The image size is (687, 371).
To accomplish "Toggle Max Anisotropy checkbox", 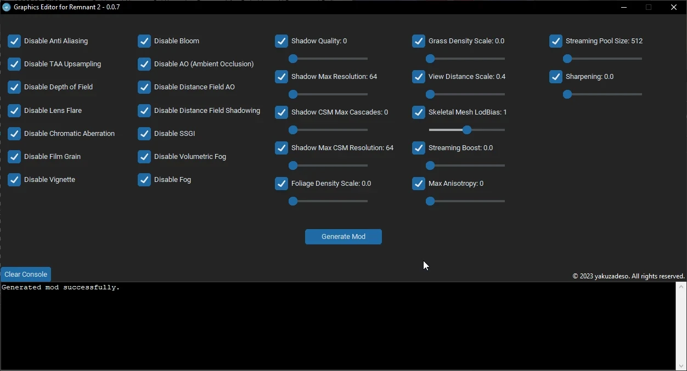I will (x=419, y=184).
